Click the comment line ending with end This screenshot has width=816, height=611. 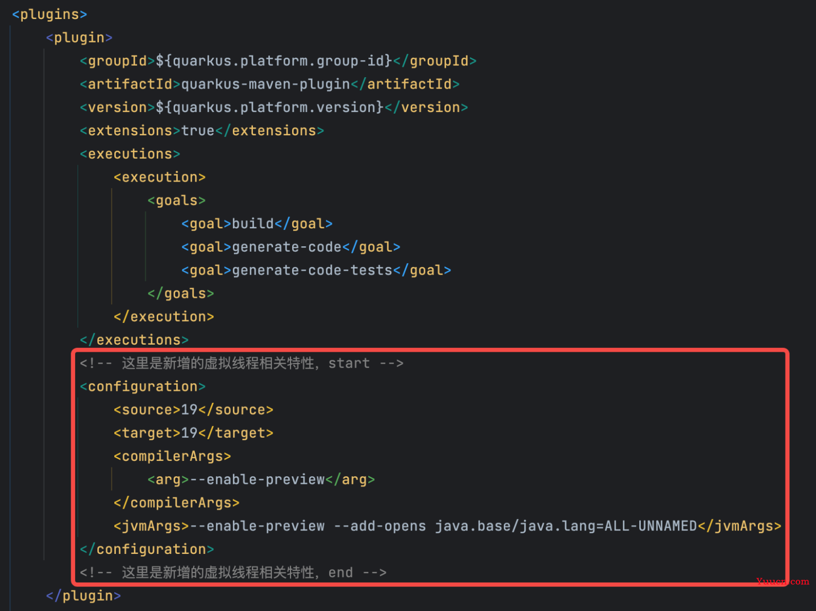(x=233, y=573)
